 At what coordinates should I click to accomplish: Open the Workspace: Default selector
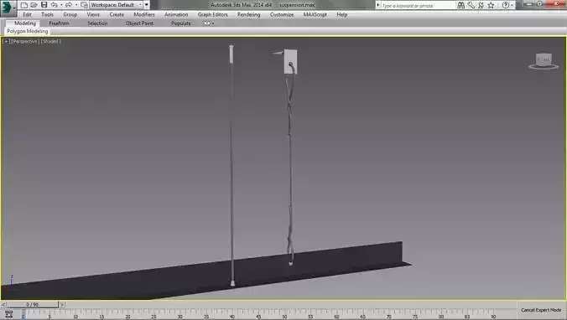[x=116, y=5]
